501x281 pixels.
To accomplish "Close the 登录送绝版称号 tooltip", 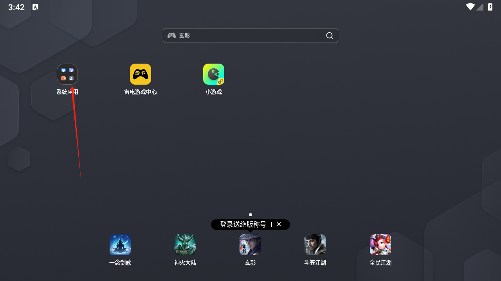I will coord(279,224).
